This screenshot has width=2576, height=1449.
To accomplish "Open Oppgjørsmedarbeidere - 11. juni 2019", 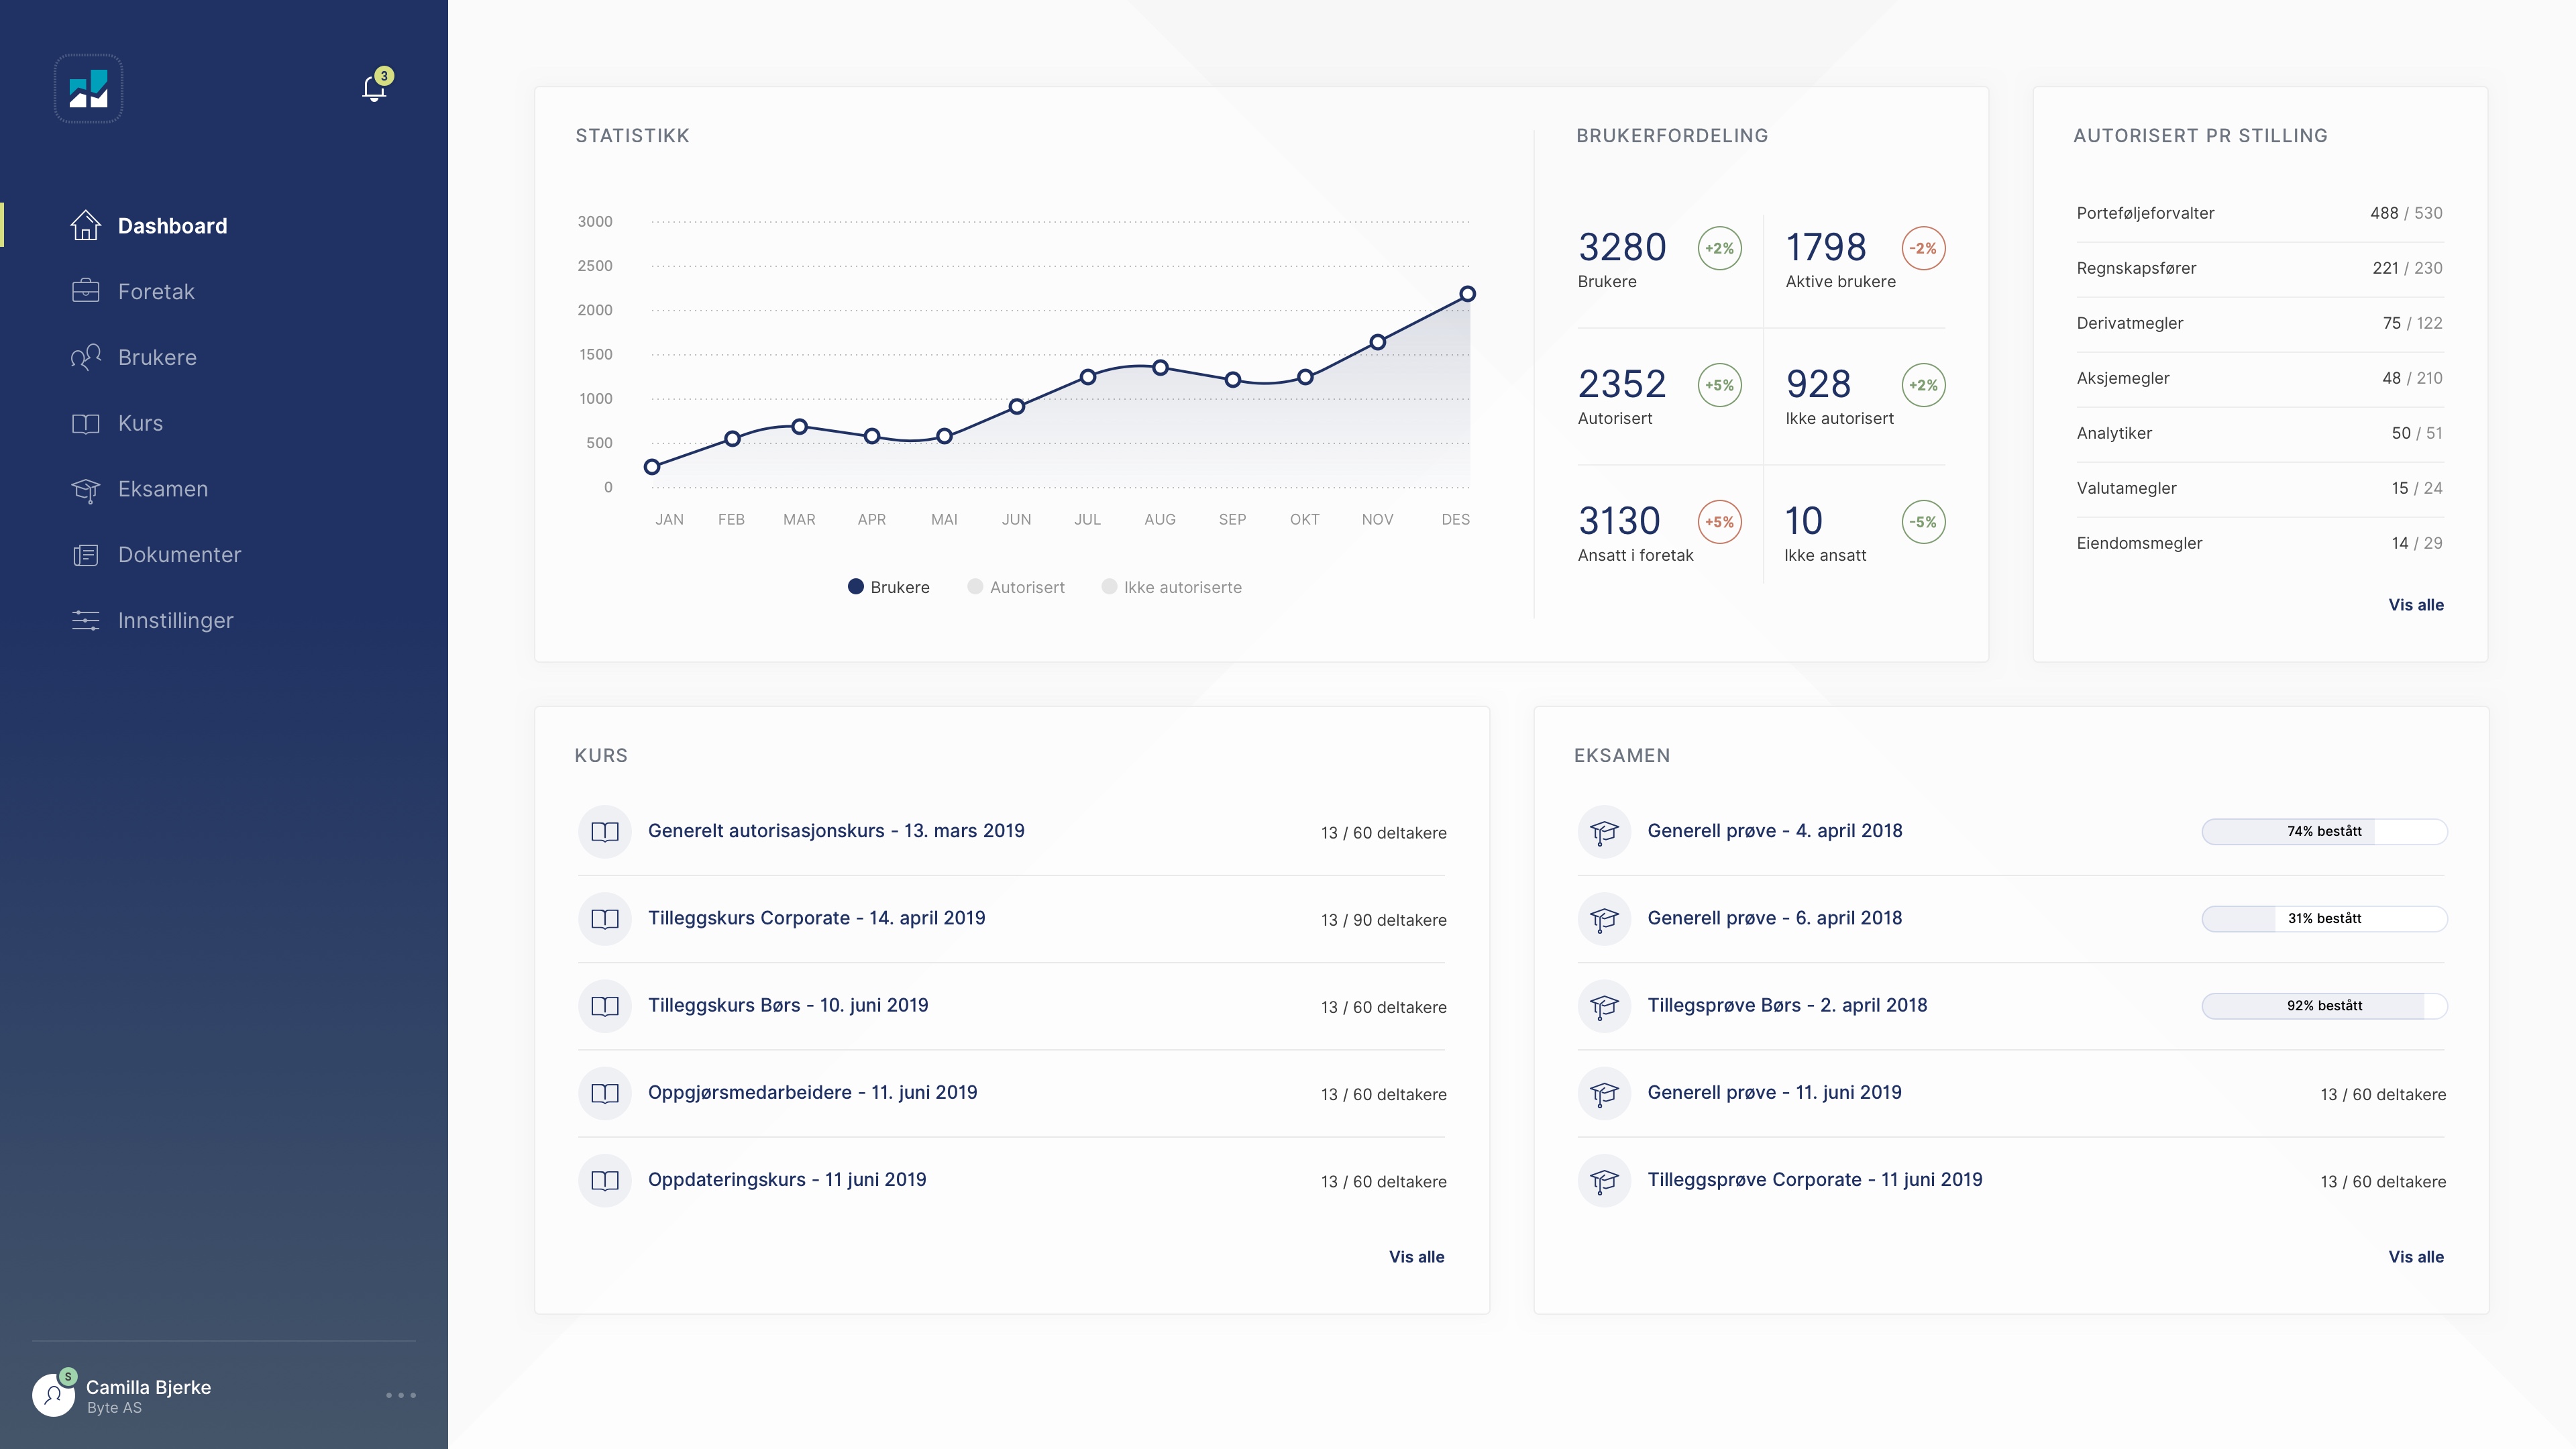I will (x=812, y=1092).
